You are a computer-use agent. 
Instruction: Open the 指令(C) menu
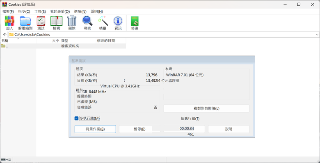[x=24, y=11]
